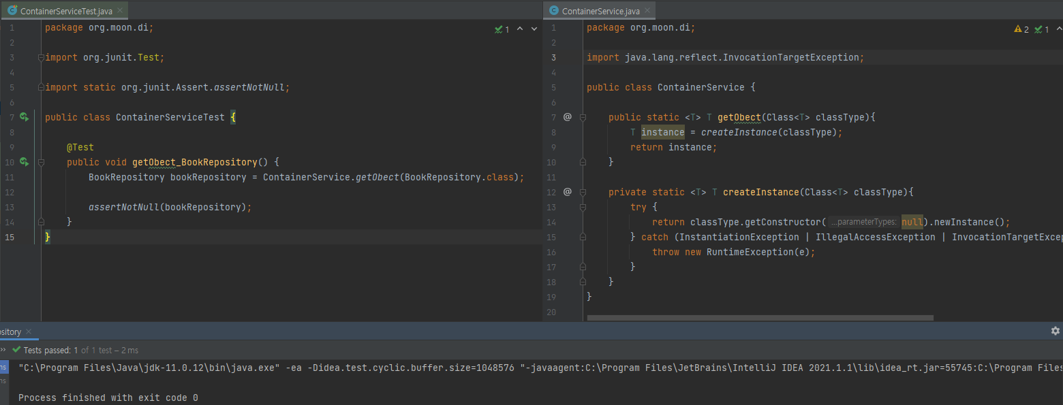Click 'ContainerServiceTest' in the class declaration
The height and width of the screenshot is (405, 1063).
coord(170,117)
